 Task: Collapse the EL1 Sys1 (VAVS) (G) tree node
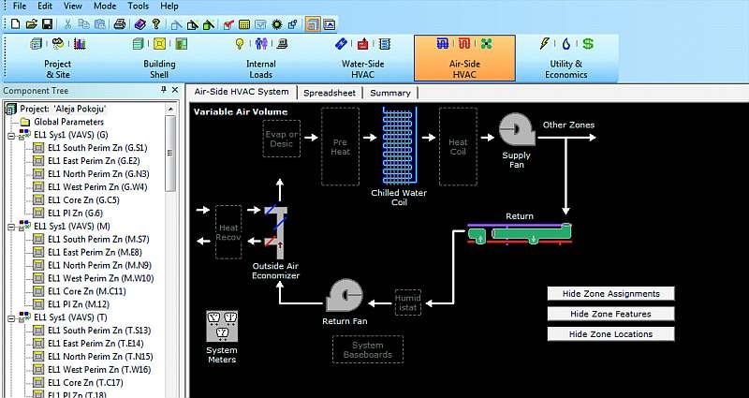pos(10,136)
